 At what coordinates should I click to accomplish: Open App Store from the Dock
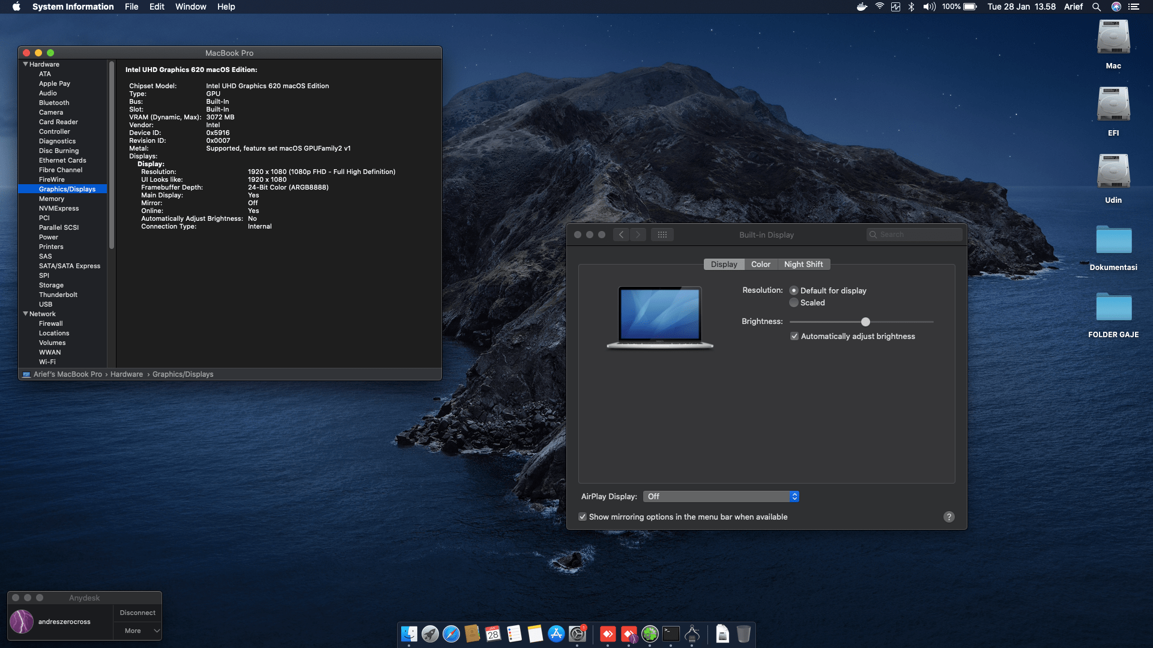tap(556, 634)
